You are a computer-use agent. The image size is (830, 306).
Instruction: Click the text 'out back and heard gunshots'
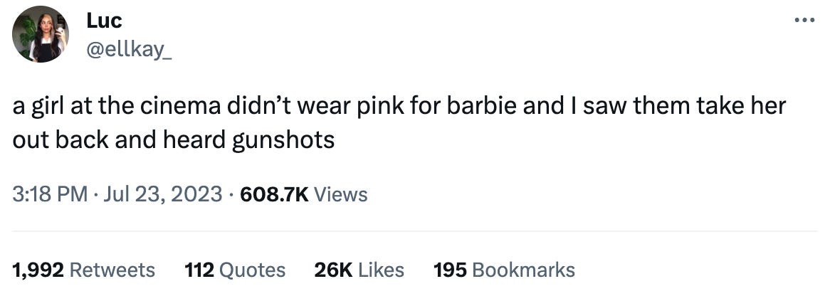click(174, 140)
